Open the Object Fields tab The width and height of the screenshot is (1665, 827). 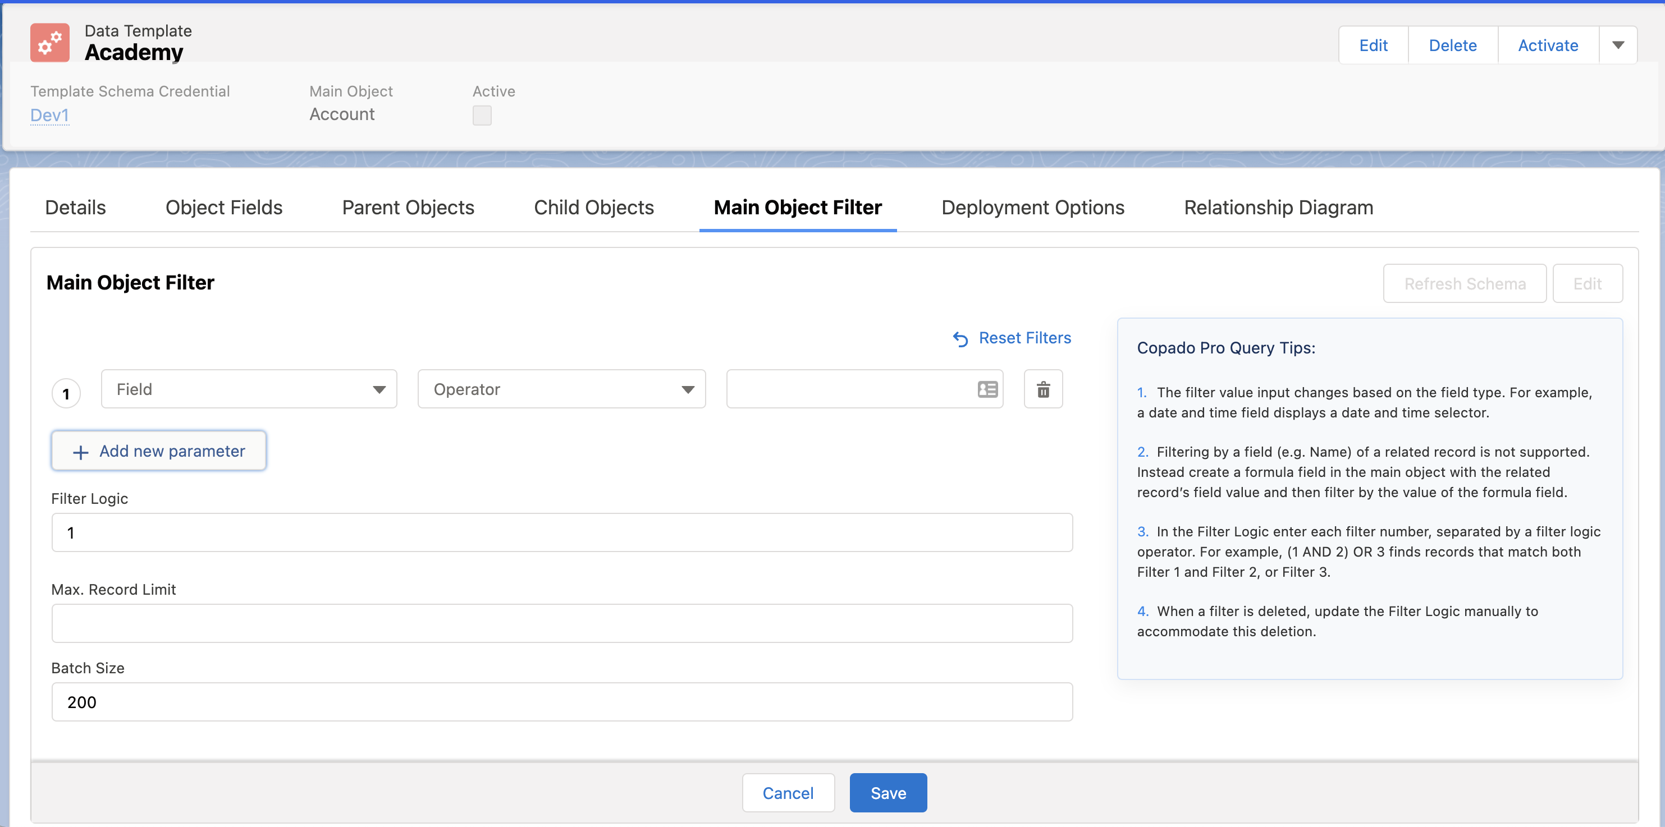[x=223, y=208]
